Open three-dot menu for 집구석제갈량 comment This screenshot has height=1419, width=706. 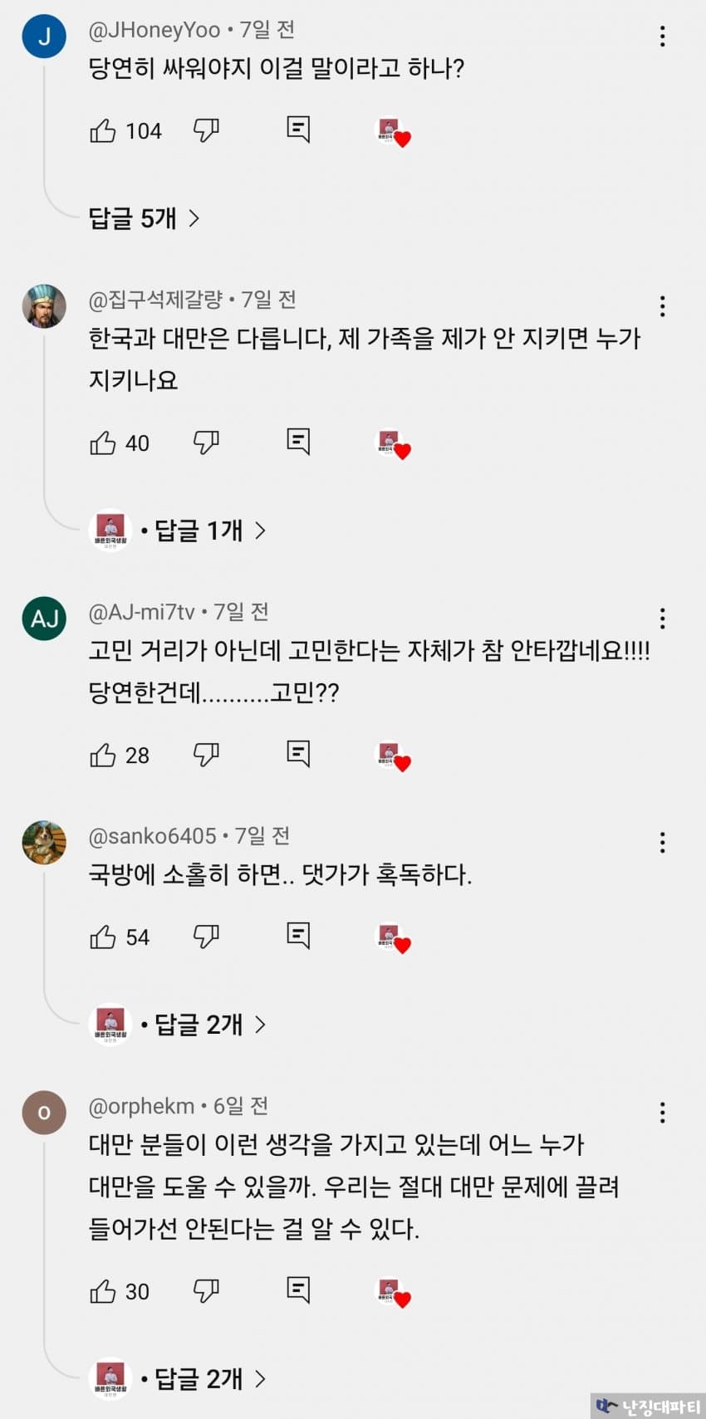(662, 306)
